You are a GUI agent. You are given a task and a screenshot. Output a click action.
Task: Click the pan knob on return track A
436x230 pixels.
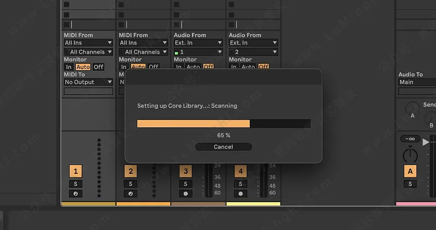tap(410, 154)
